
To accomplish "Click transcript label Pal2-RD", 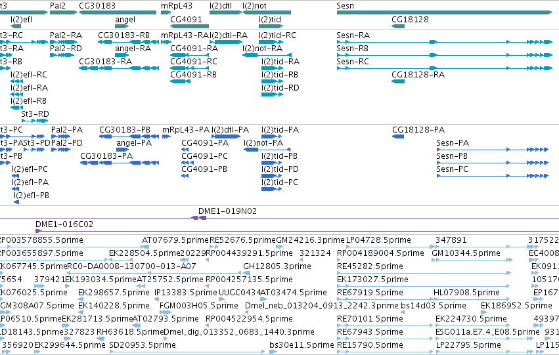I will click(x=66, y=49).
